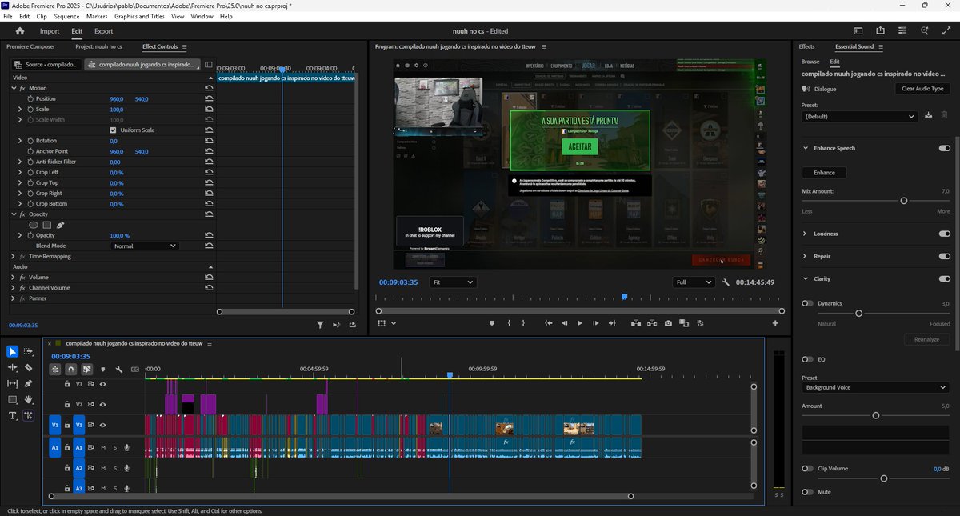Open filter properties funnel in Effect Controls
The image size is (960, 516).
pyautogui.click(x=320, y=325)
